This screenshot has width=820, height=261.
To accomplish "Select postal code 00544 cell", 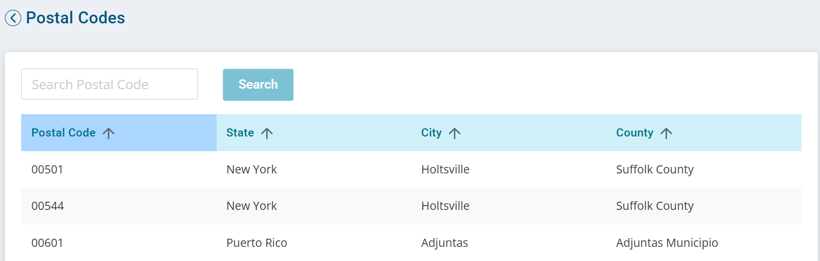I will [47, 206].
